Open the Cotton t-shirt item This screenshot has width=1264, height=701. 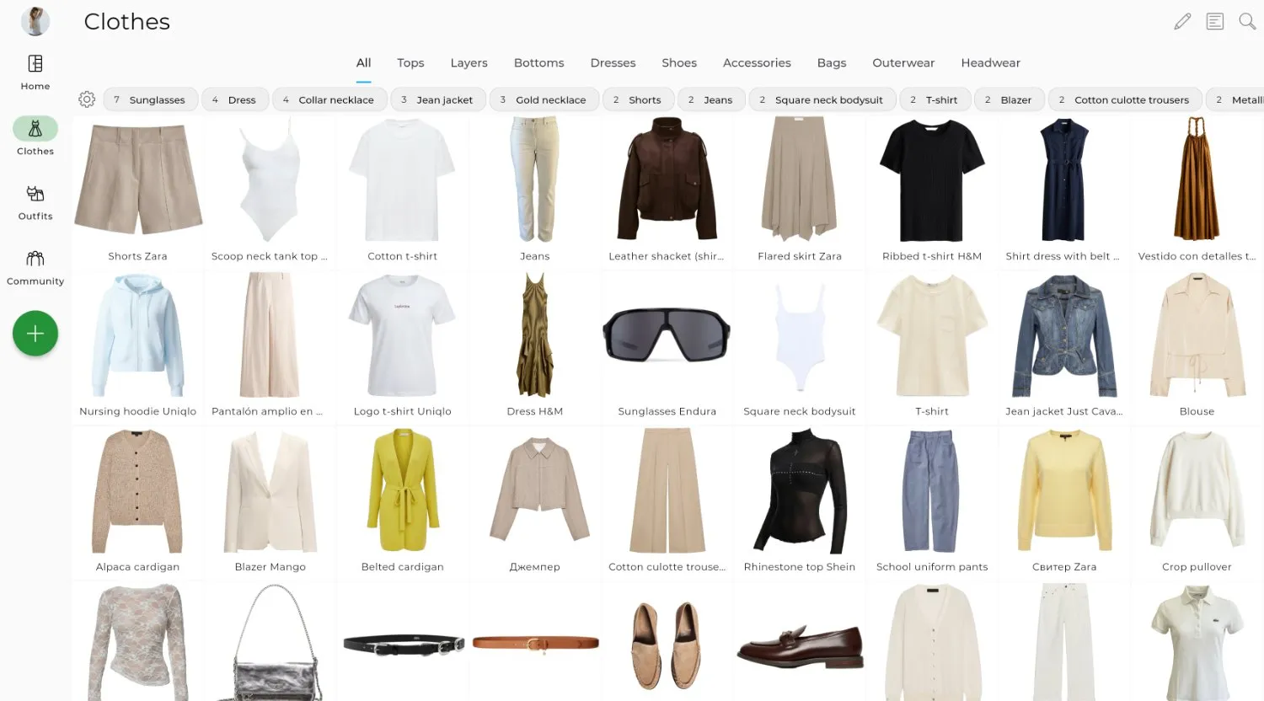click(403, 191)
